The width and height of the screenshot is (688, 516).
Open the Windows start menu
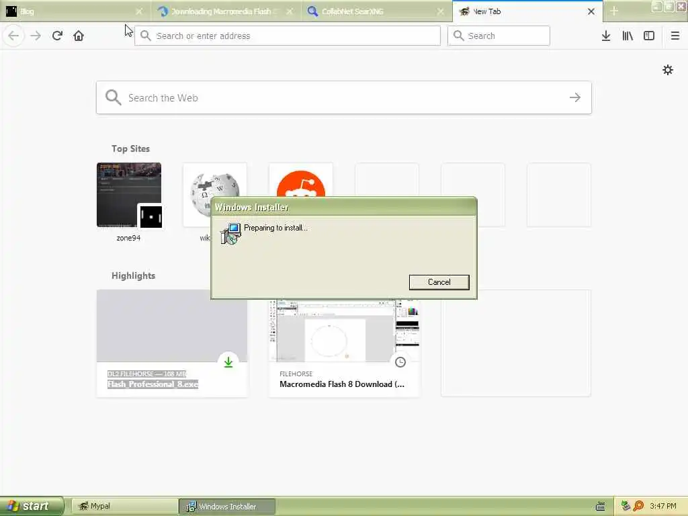point(32,506)
